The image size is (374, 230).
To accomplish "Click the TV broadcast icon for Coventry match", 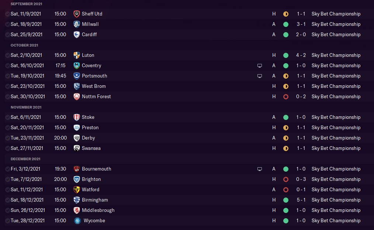I will pos(260,66).
